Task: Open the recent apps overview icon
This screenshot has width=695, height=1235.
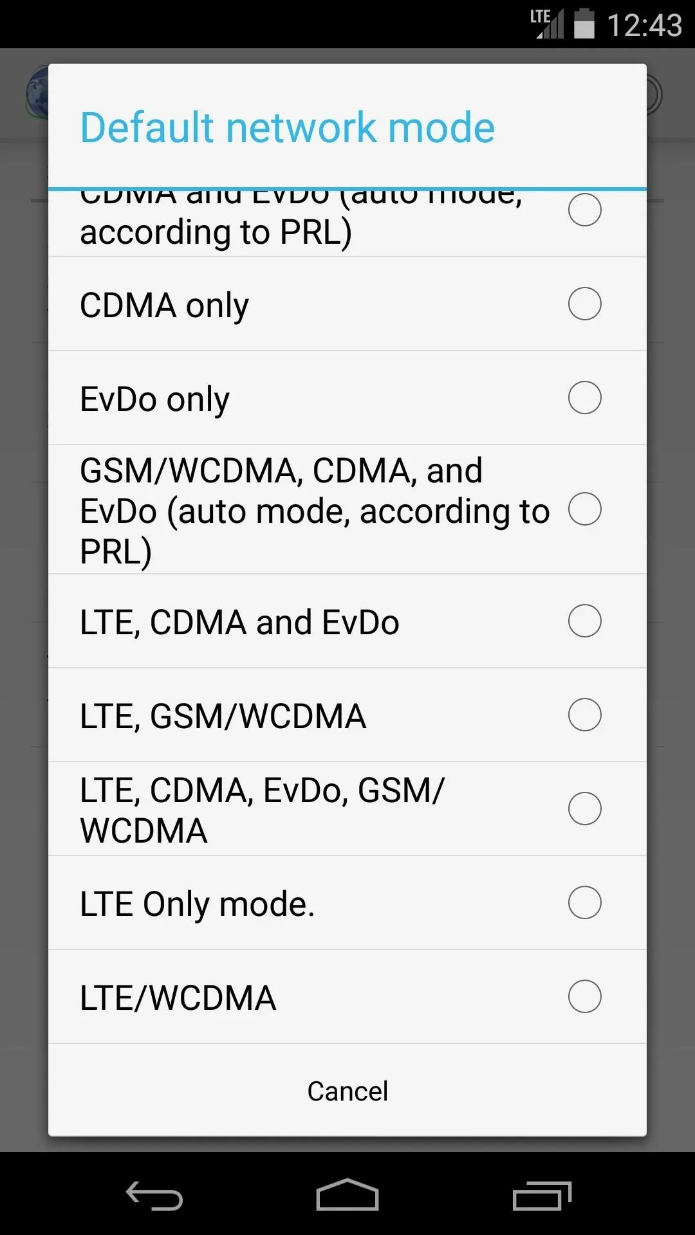Action: click(542, 1196)
